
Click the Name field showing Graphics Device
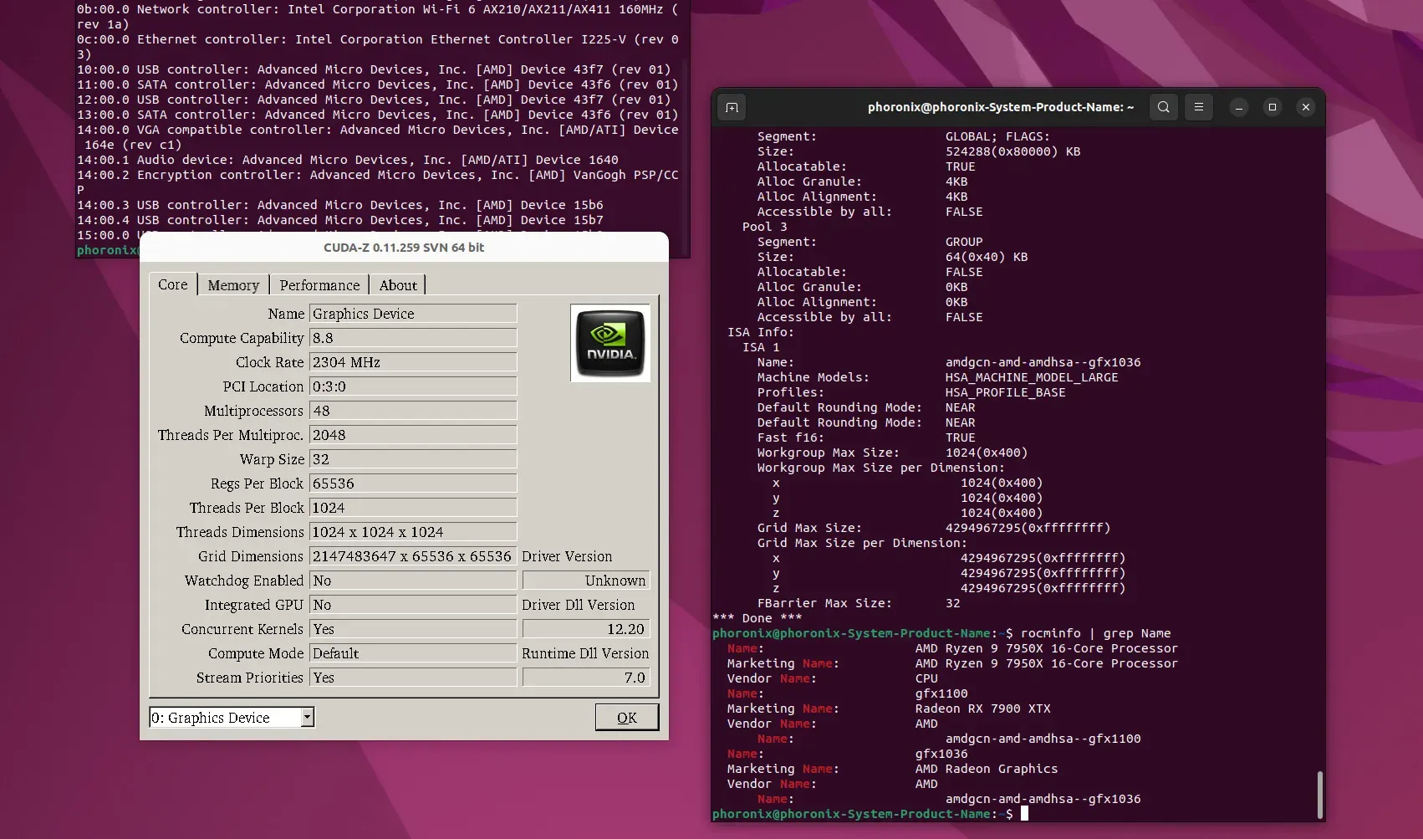(x=413, y=313)
